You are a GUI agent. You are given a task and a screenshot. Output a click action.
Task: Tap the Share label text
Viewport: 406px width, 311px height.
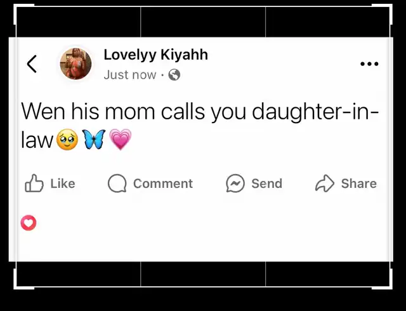(x=359, y=183)
